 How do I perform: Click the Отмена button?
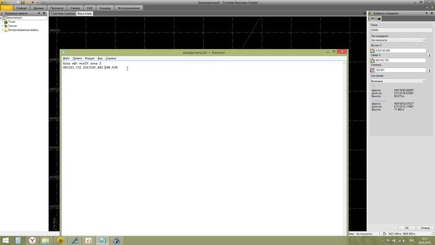point(425,228)
